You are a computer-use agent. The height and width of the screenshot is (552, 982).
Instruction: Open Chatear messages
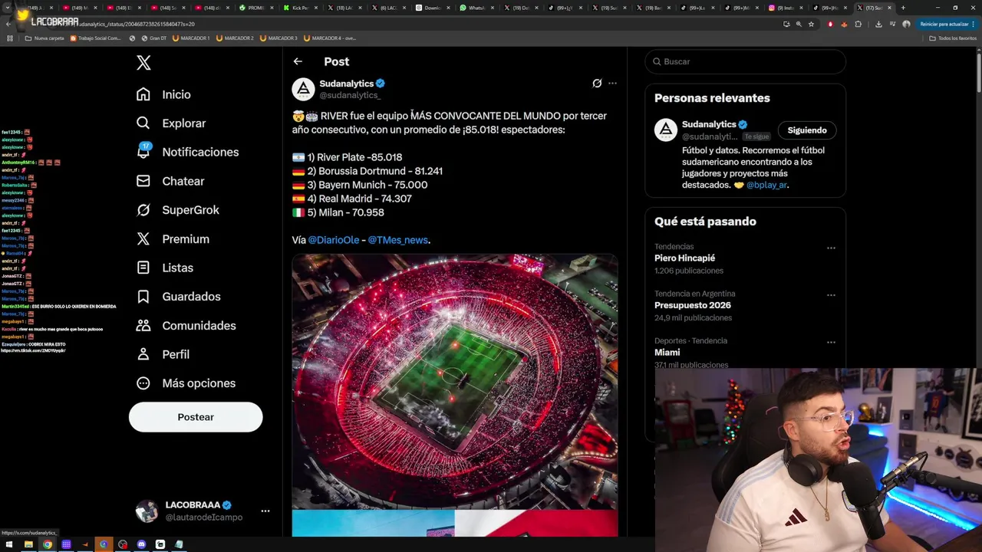coord(170,181)
